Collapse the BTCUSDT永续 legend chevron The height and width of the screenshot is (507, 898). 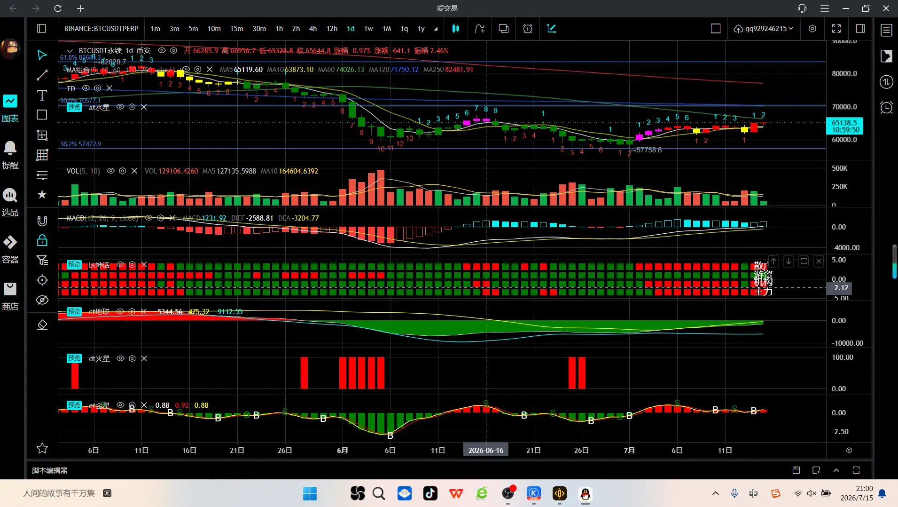coord(70,51)
